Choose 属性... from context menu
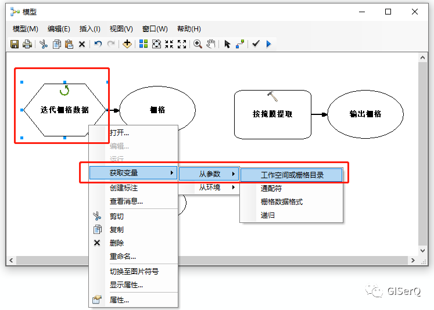Image resolution: width=434 pixels, height=310 pixels. coord(134,300)
